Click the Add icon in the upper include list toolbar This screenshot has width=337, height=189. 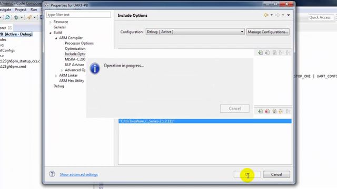click(260, 52)
